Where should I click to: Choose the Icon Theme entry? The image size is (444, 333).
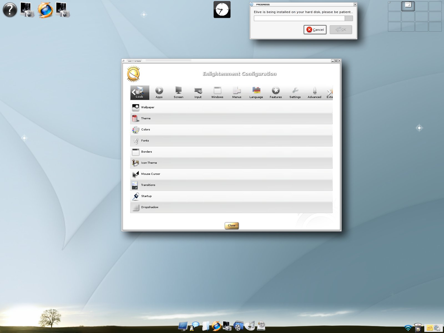pos(231,163)
